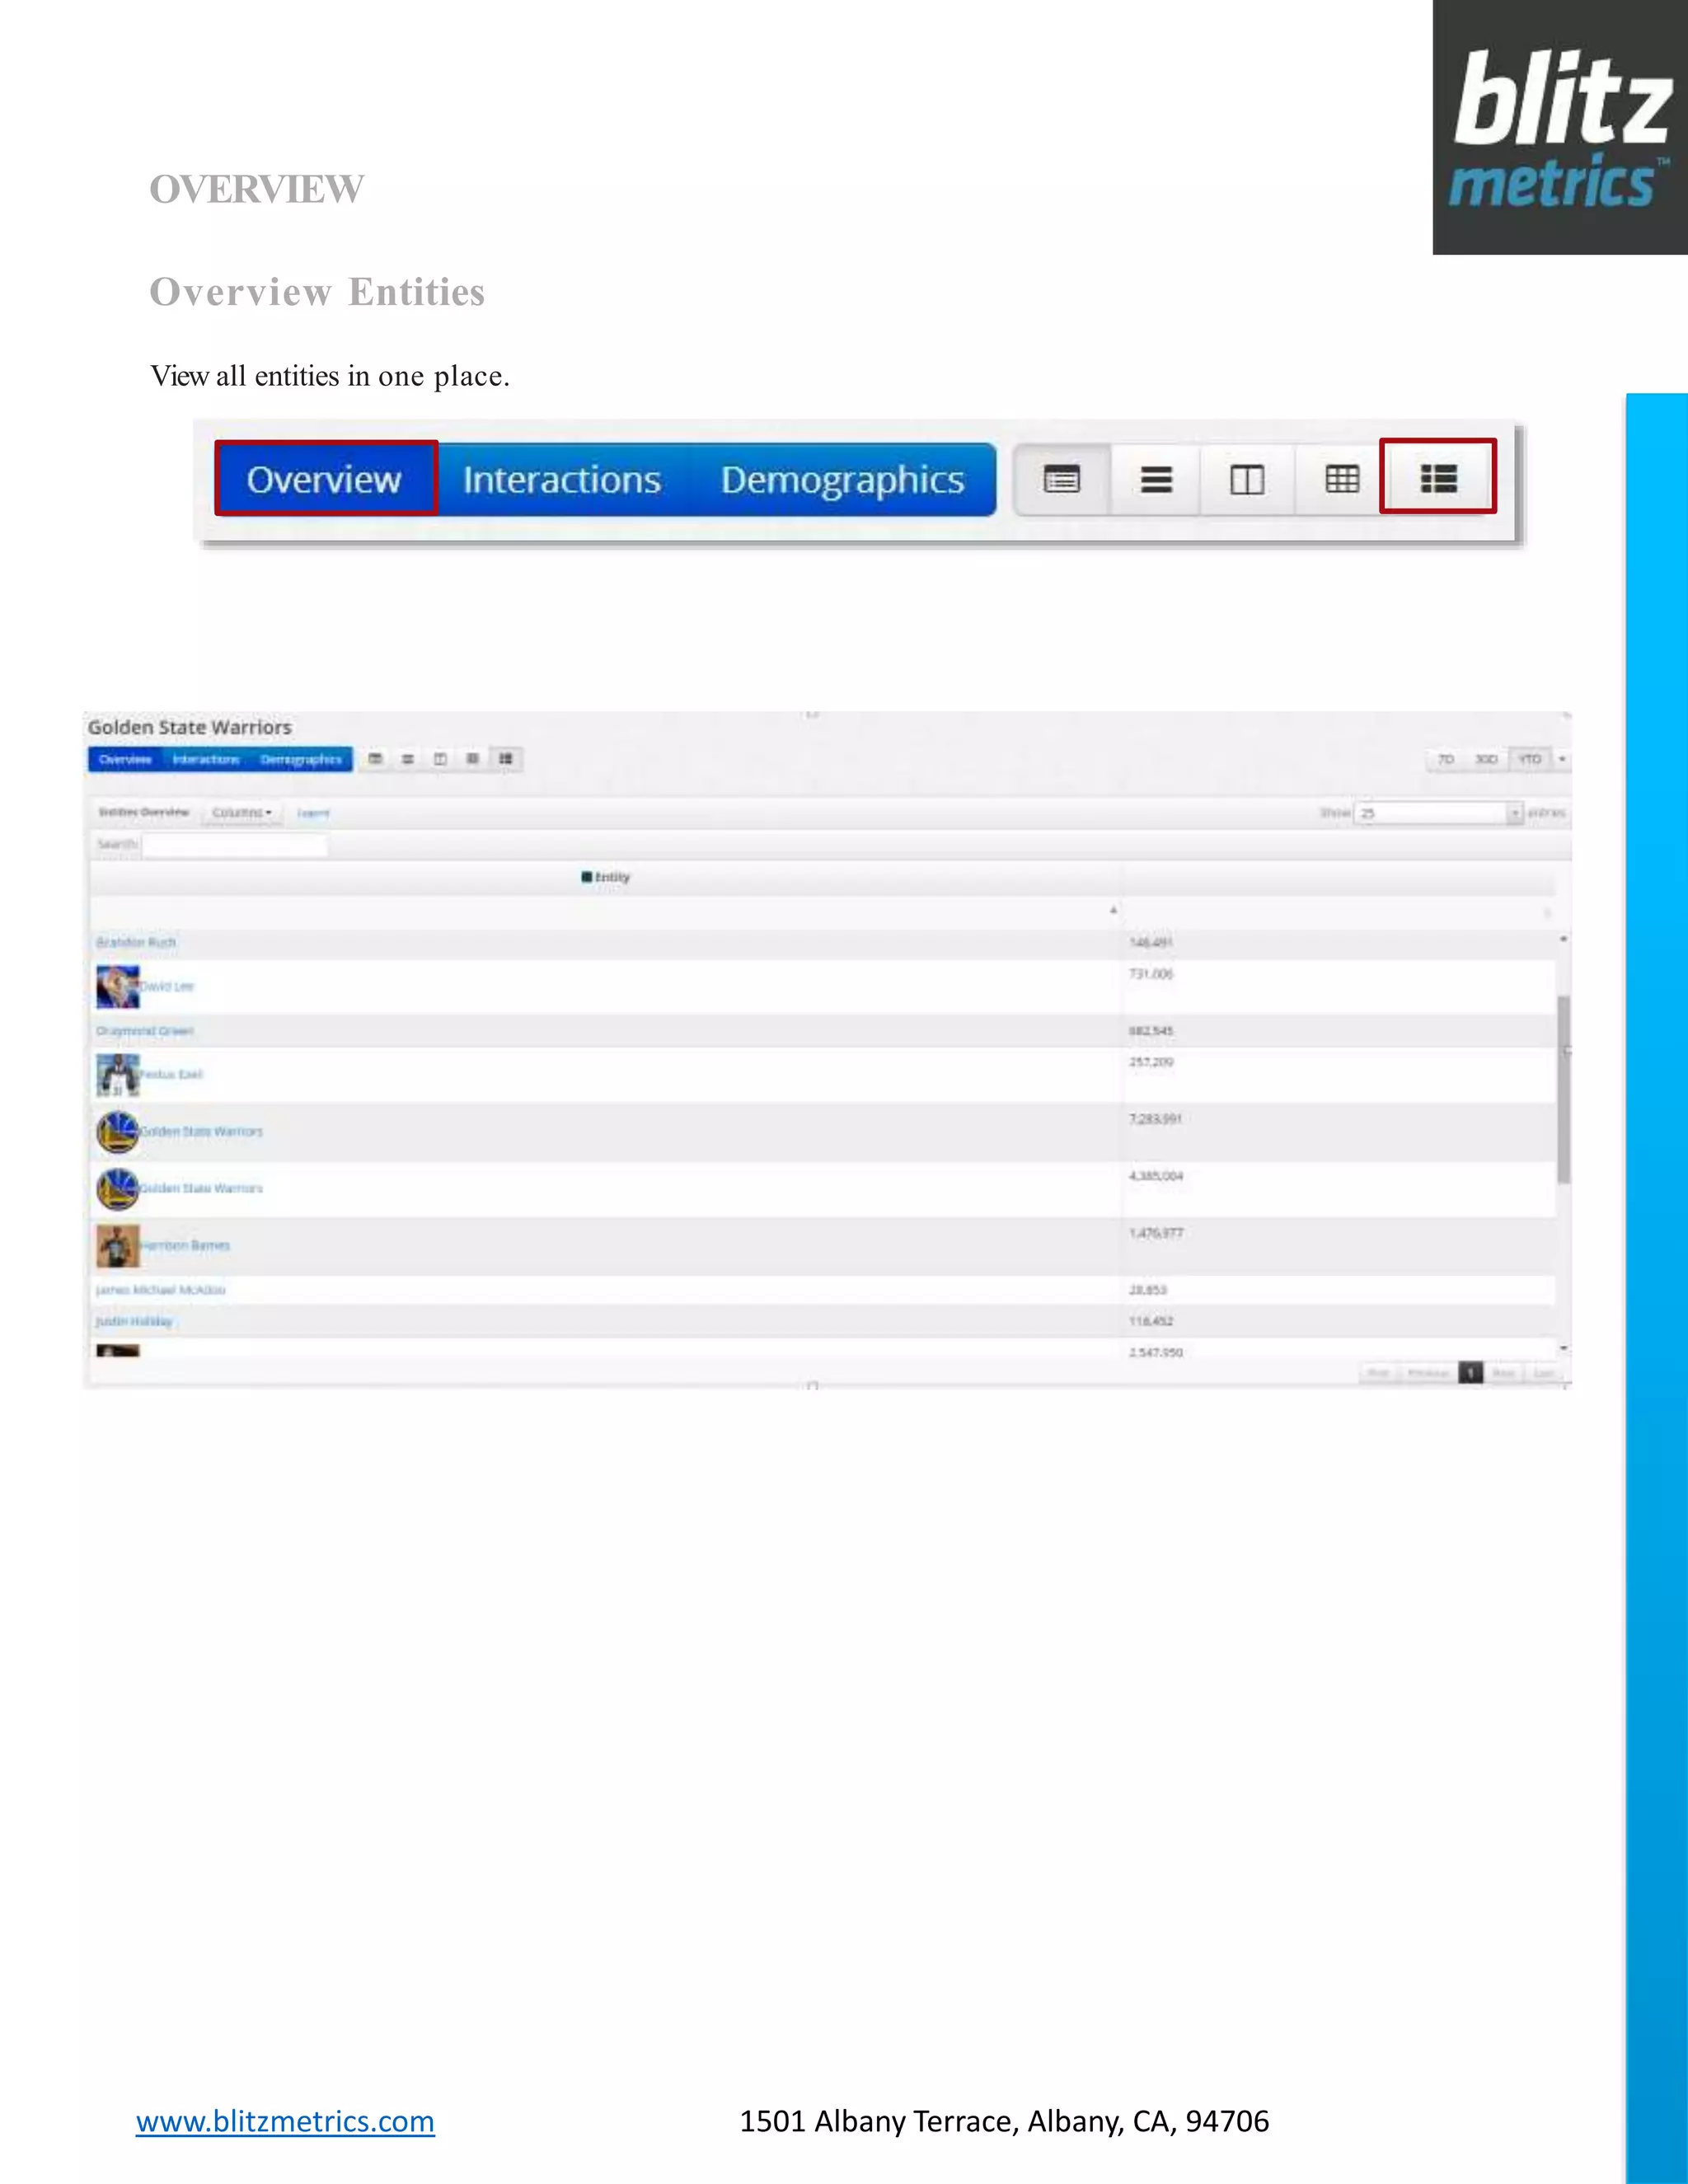Viewport: 1688px width, 2184px height.
Task: Click the small entities view icon in dashboard
Action: pos(506,759)
